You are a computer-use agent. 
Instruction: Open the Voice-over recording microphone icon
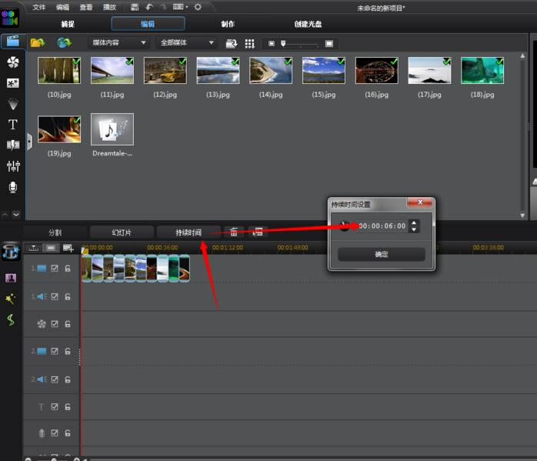pos(13,187)
